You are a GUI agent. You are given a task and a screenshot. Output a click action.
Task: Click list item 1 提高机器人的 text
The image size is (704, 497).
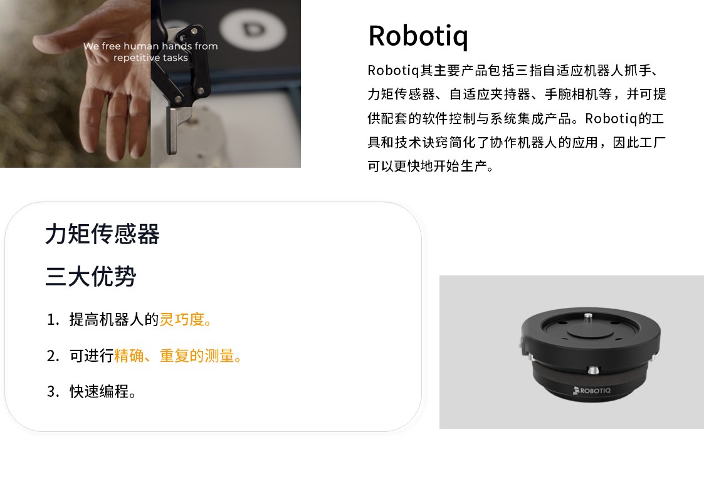tap(114, 319)
